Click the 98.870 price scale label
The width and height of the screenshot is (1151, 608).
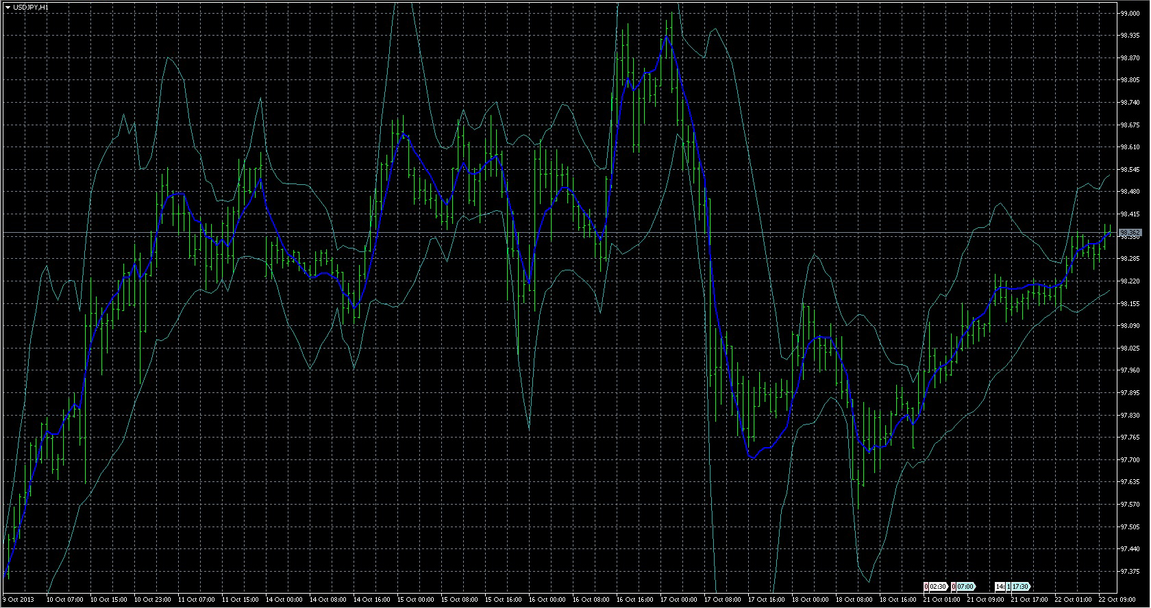(x=1130, y=58)
